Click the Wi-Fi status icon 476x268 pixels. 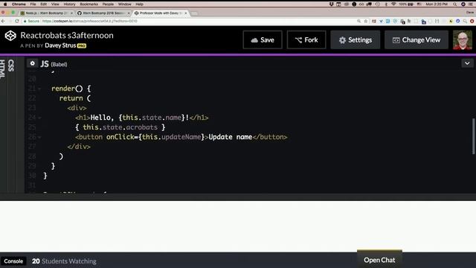pyautogui.click(x=393, y=4)
